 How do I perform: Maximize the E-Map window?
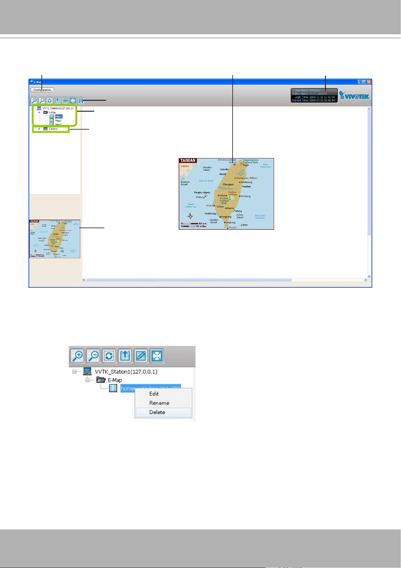click(x=364, y=82)
